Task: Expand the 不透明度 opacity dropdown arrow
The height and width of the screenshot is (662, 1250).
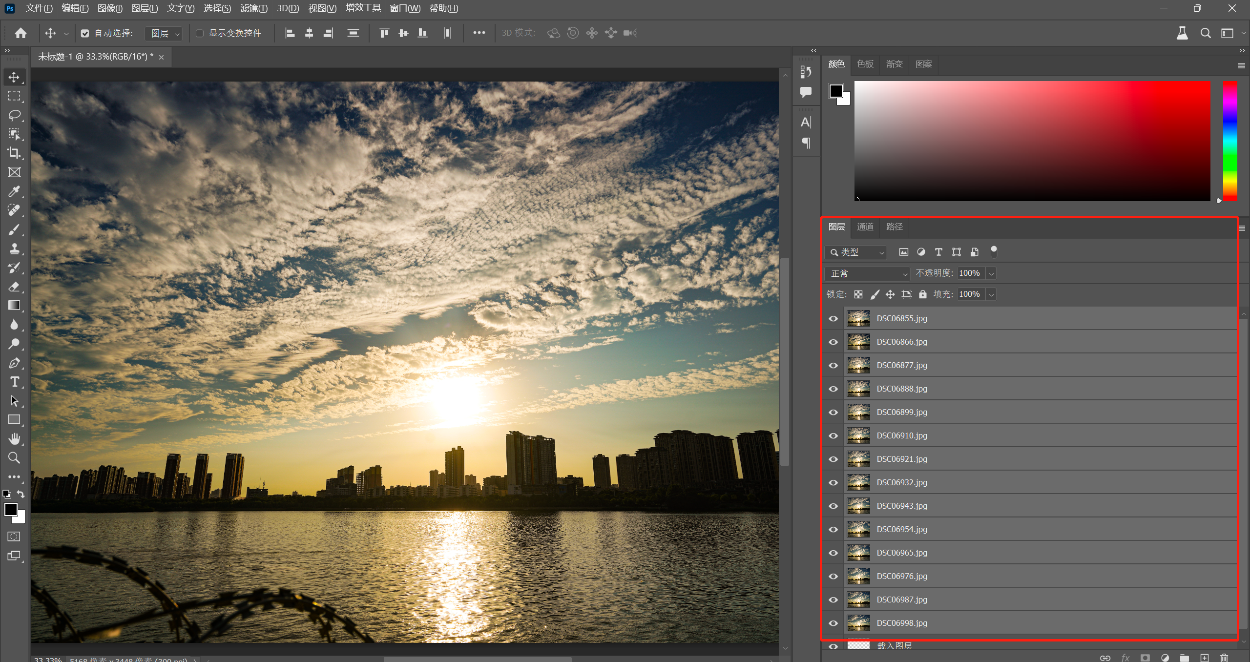Action: 991,273
